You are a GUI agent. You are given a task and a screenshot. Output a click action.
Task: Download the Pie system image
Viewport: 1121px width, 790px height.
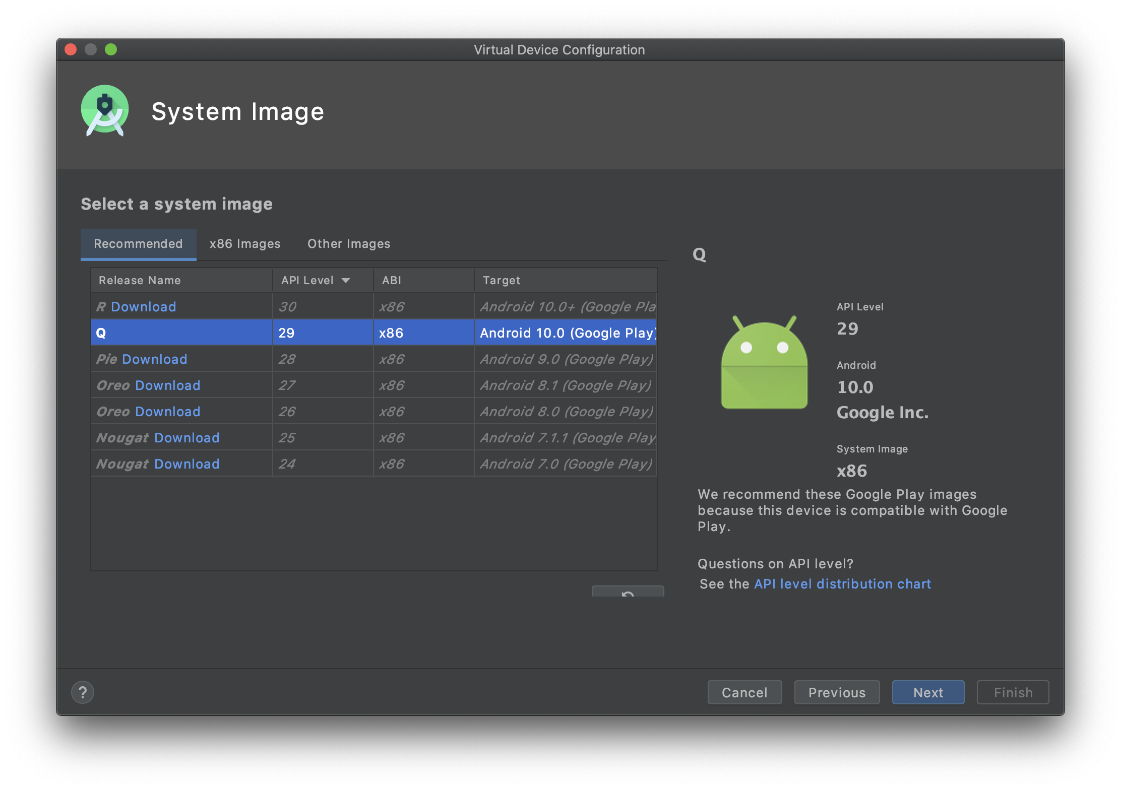click(x=154, y=359)
